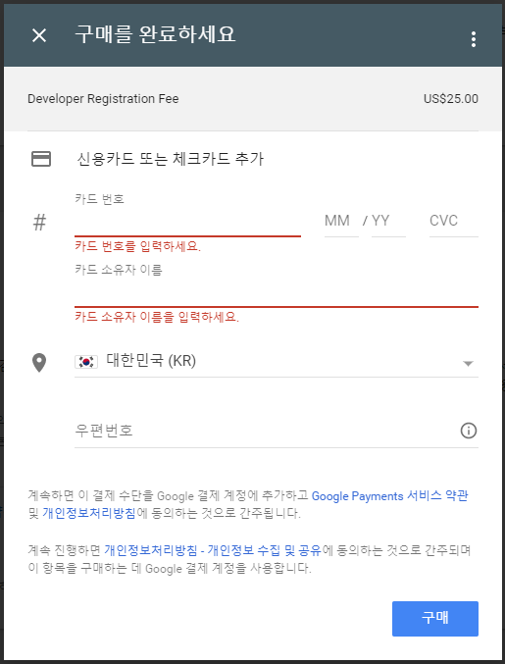Click the blue 구매 button

(x=435, y=618)
